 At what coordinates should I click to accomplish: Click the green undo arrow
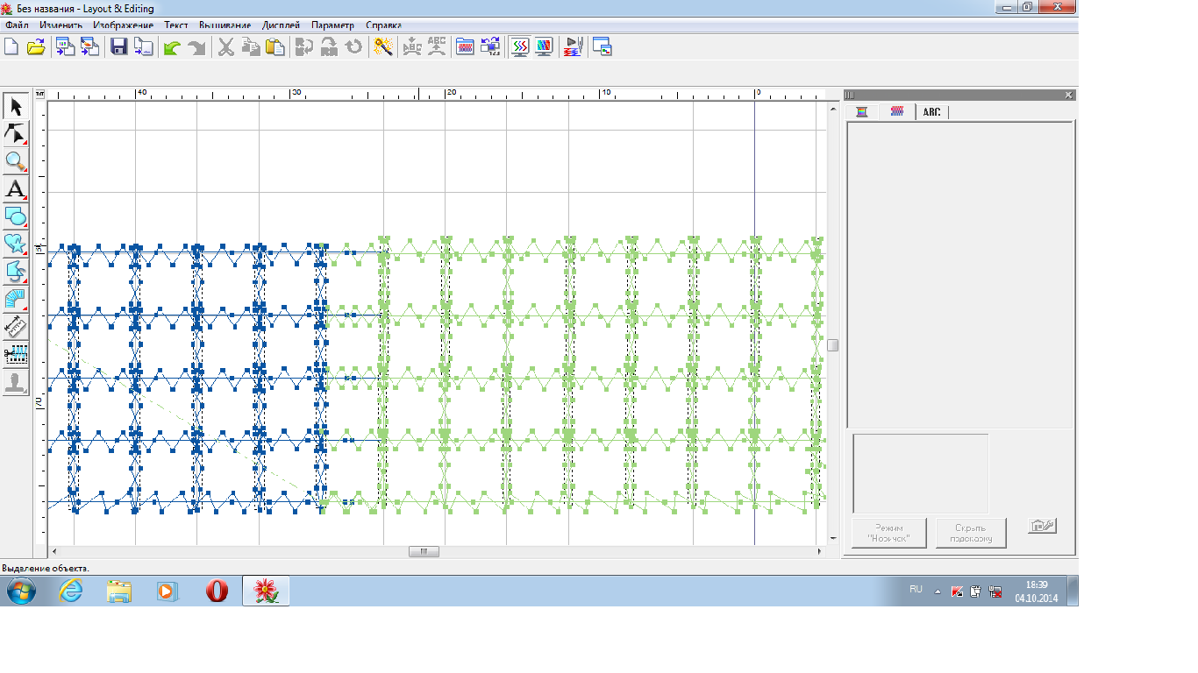point(172,47)
